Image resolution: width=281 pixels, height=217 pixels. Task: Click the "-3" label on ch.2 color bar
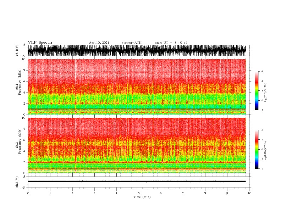click(x=261, y=130)
